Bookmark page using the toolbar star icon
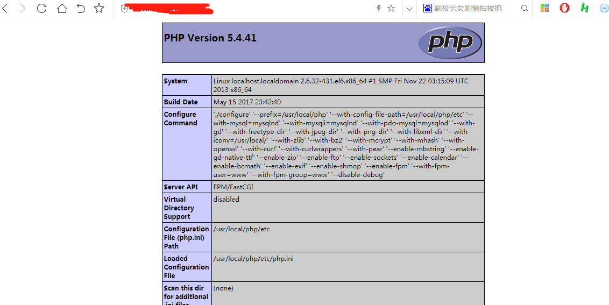Screen dimensions: 609x305 99,8
